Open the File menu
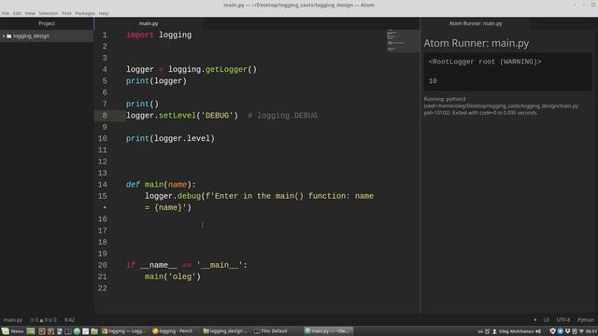This screenshot has width=598, height=336. click(x=6, y=13)
